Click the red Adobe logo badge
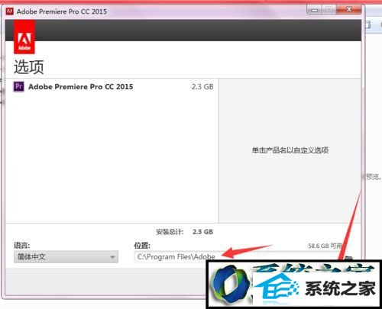Viewport: 382px width, 309px height. pos(24,37)
